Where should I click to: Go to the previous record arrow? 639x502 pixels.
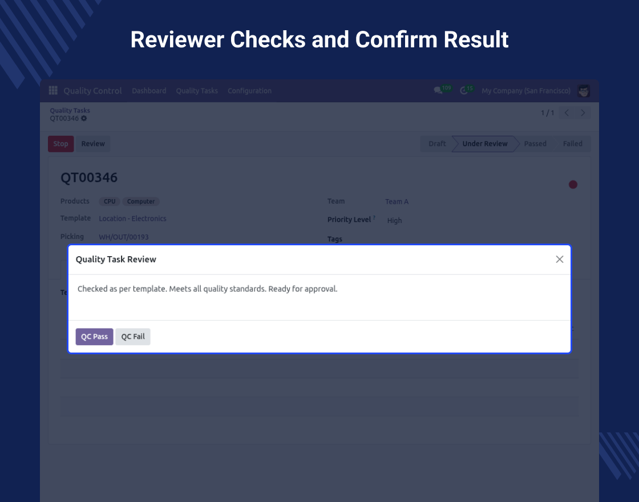[567, 113]
